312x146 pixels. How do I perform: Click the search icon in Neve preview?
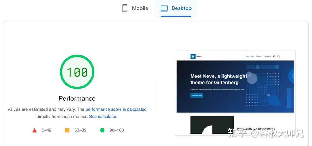point(279,56)
